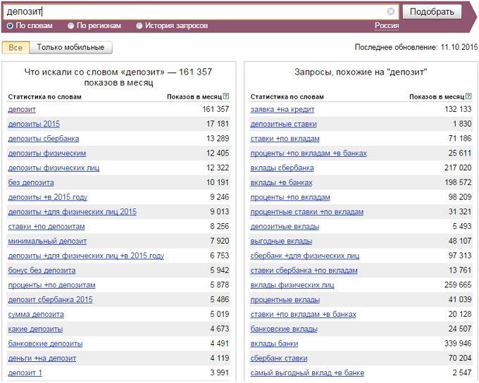Open 'самый выгодный вклад +в банке' link
The image size is (479, 383).
coord(307,373)
